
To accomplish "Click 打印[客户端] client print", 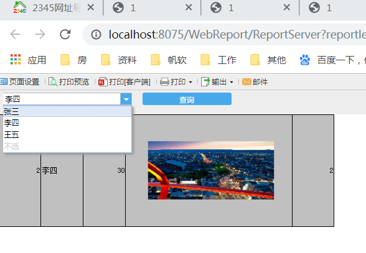I will (124, 82).
